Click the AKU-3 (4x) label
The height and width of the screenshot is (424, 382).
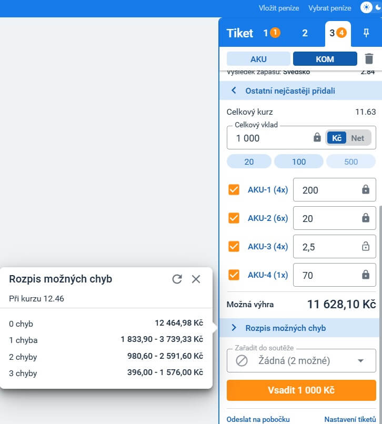coord(268,246)
